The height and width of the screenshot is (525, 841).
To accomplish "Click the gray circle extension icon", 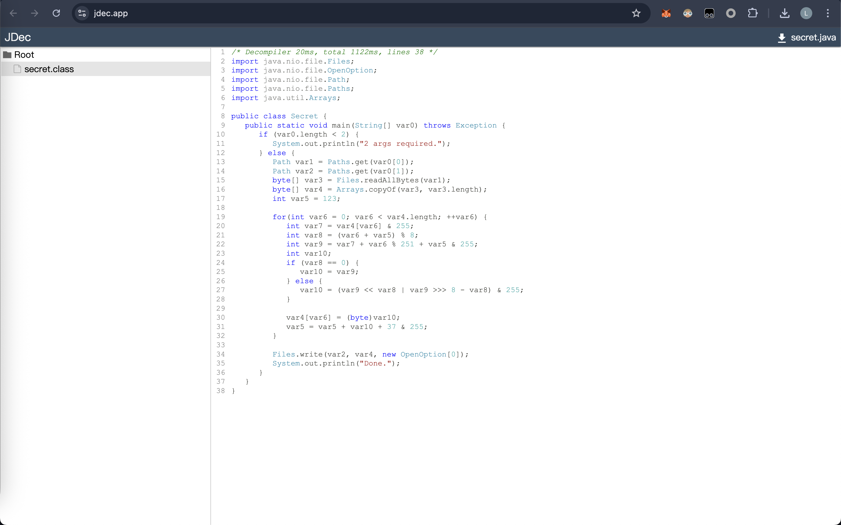I will click(x=731, y=13).
